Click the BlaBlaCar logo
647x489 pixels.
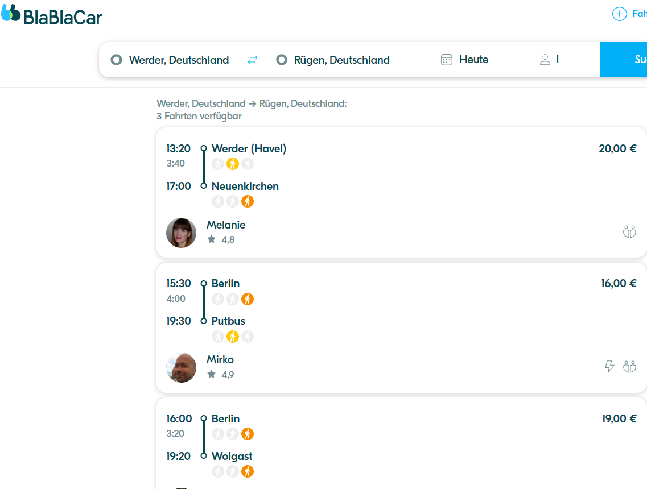[x=52, y=15]
